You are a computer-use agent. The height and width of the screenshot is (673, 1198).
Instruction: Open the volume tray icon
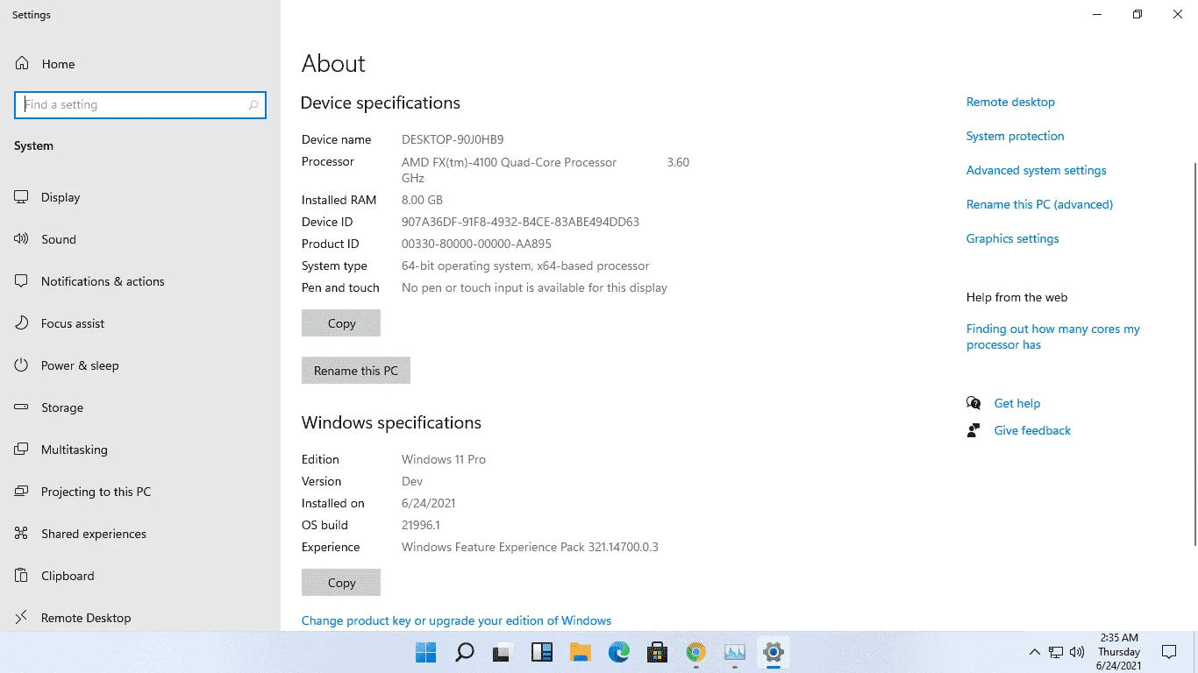point(1077,652)
